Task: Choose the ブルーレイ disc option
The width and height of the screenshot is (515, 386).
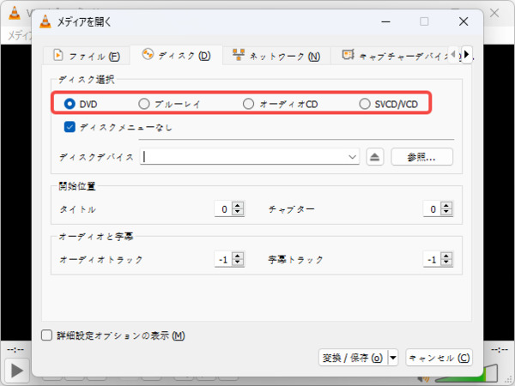Action: pos(144,104)
